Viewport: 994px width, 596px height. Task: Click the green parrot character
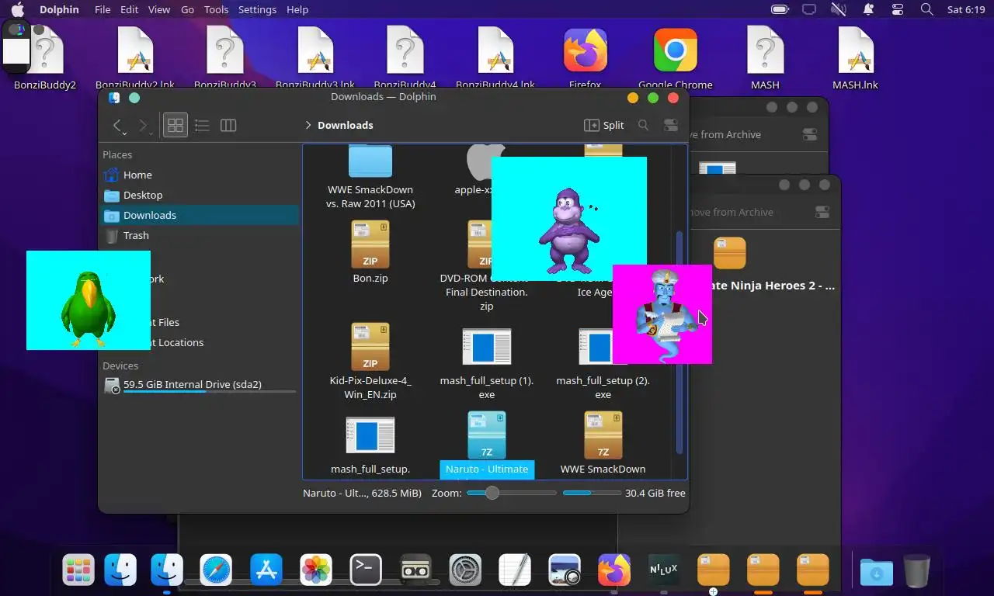coord(89,308)
